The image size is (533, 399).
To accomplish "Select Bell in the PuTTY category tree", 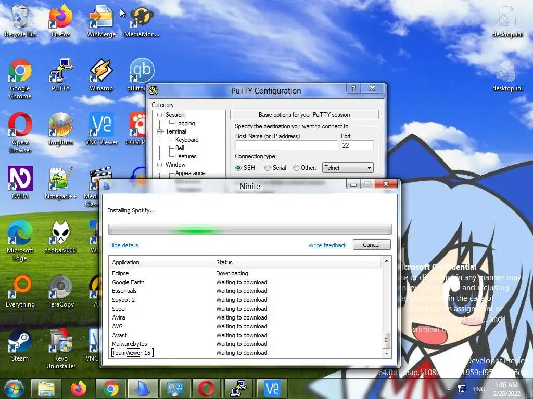I will pos(180,148).
